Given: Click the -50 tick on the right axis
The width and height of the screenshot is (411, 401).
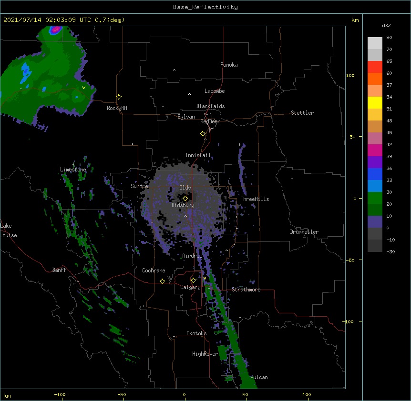Looking at the screenshot, I should click(350, 260).
